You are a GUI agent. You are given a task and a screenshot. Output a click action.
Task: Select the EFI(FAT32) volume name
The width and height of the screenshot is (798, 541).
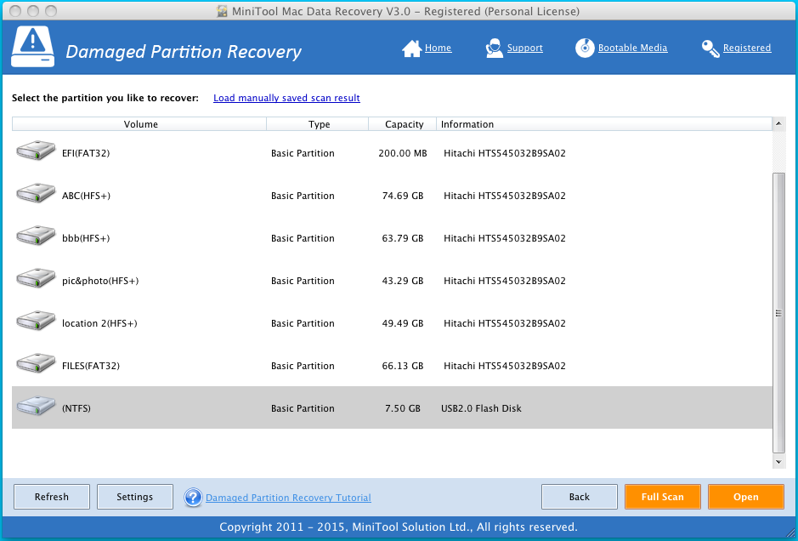coord(86,153)
